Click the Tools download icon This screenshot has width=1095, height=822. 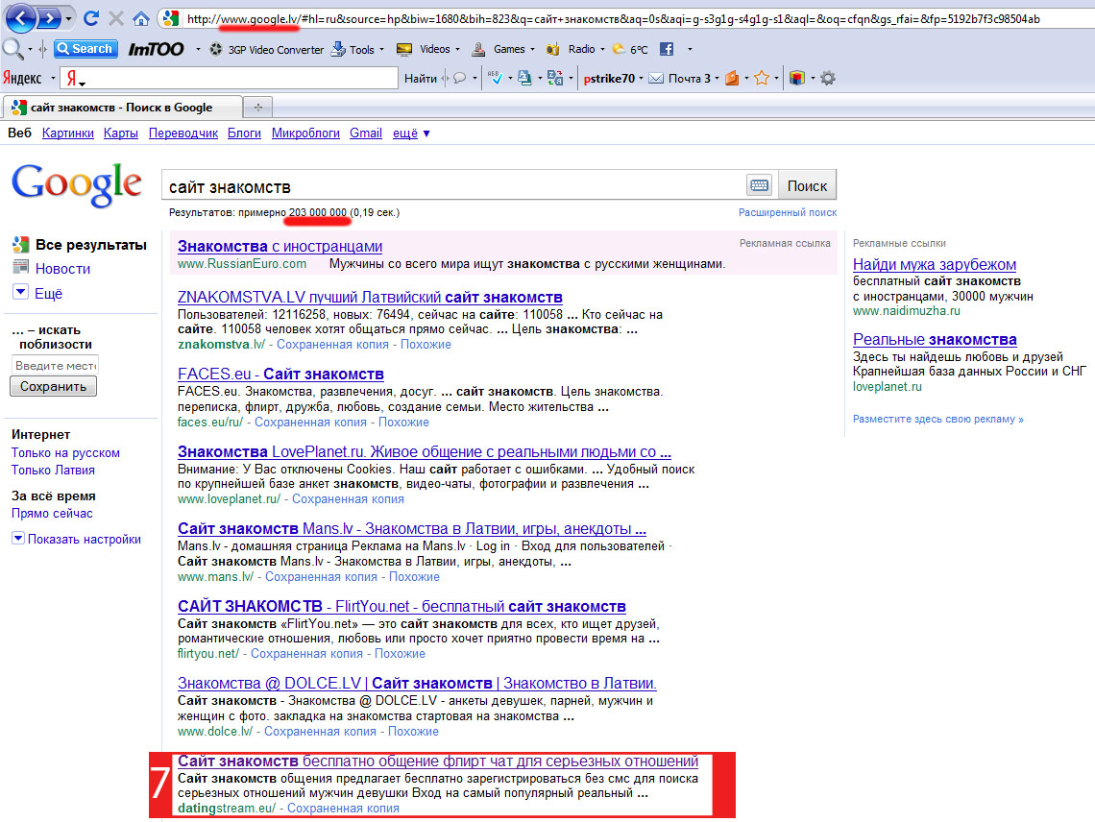click(338, 49)
